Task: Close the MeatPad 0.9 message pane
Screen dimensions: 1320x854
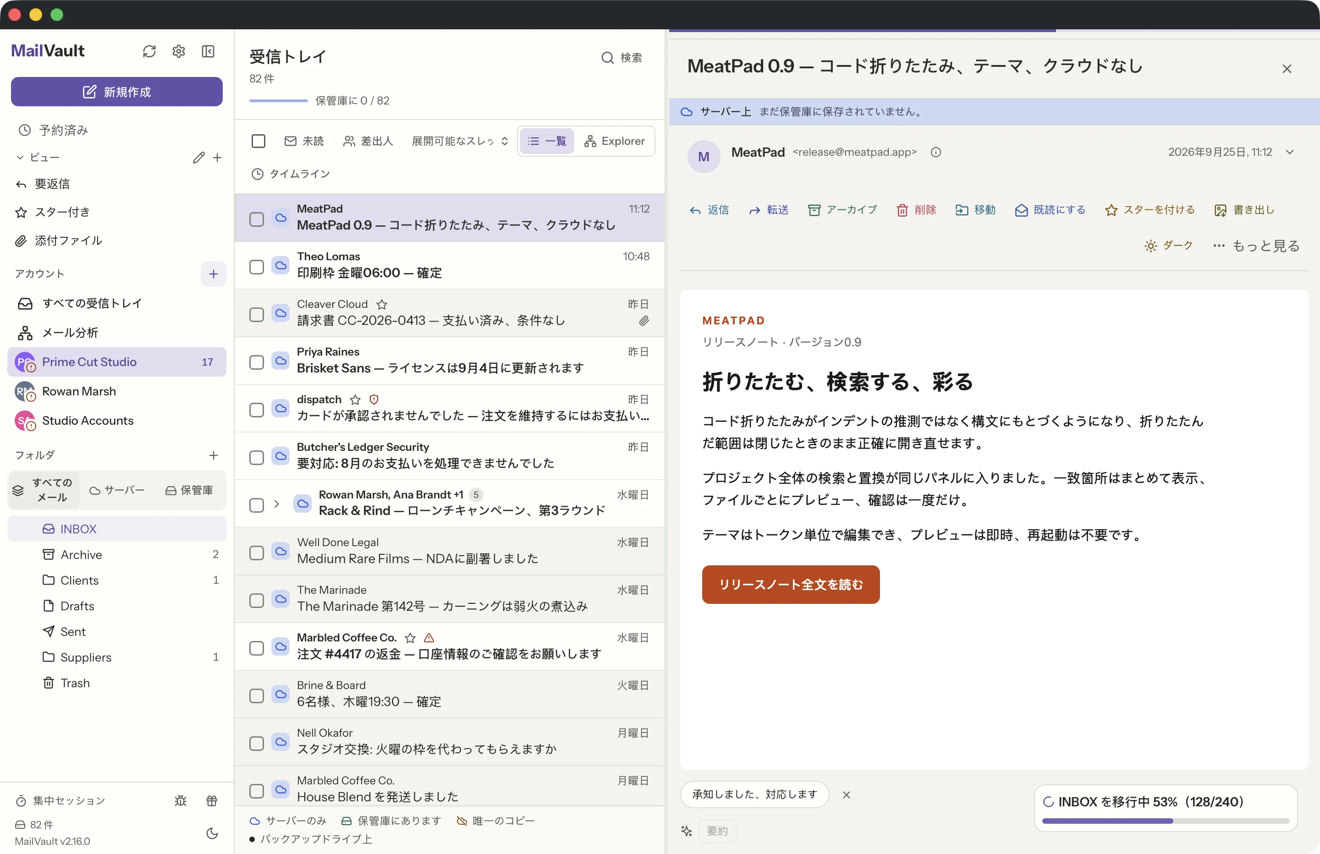Action: coord(1287,69)
